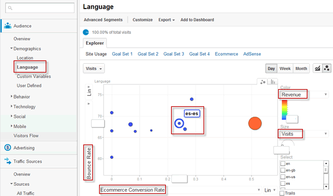Click the Customize button
Image resolution: width=333 pixels, height=196 pixels.
point(142,20)
